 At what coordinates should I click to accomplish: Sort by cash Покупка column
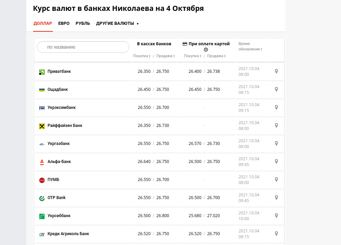pyautogui.click(x=142, y=56)
